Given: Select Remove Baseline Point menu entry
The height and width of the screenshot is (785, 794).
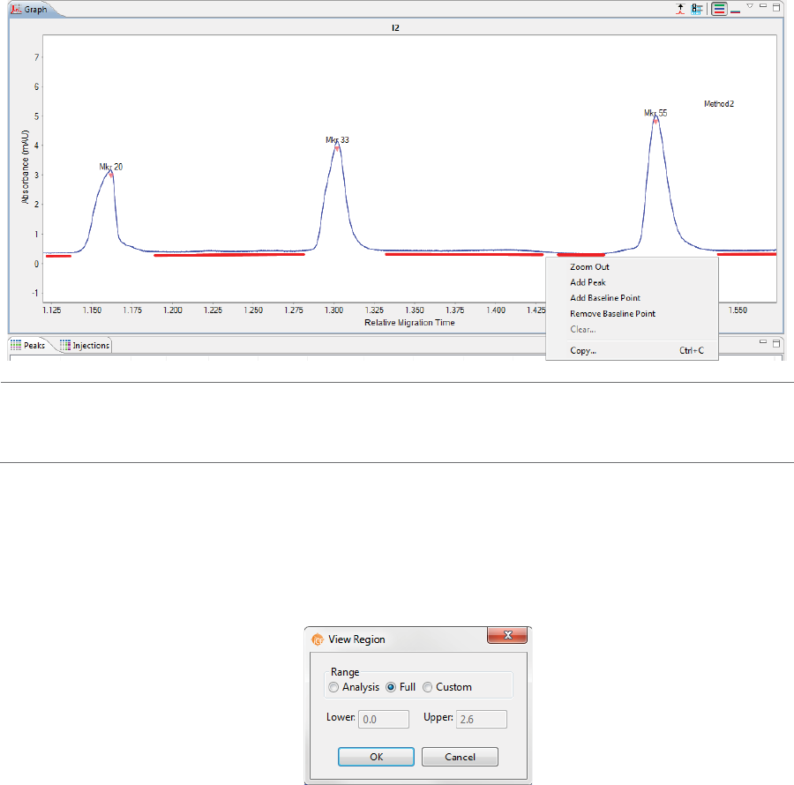Looking at the screenshot, I should [613, 314].
